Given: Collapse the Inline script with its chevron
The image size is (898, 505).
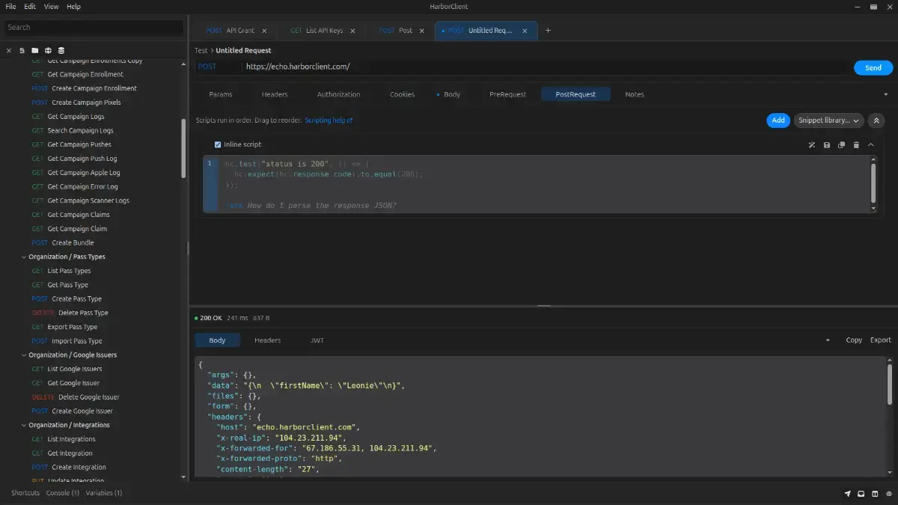Looking at the screenshot, I should click(x=870, y=144).
